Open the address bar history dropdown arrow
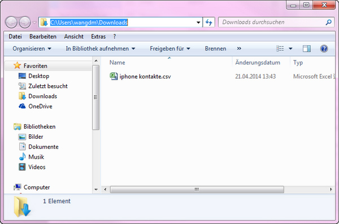The width and height of the screenshot is (339, 224). pos(198,23)
